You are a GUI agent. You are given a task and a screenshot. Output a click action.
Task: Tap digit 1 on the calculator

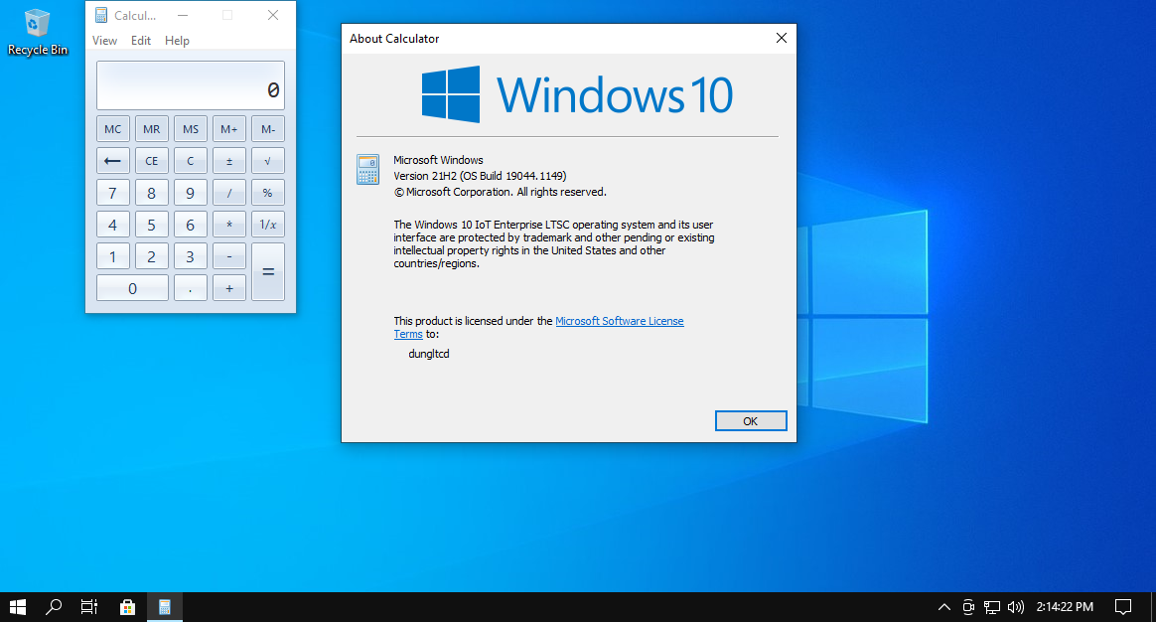point(113,256)
